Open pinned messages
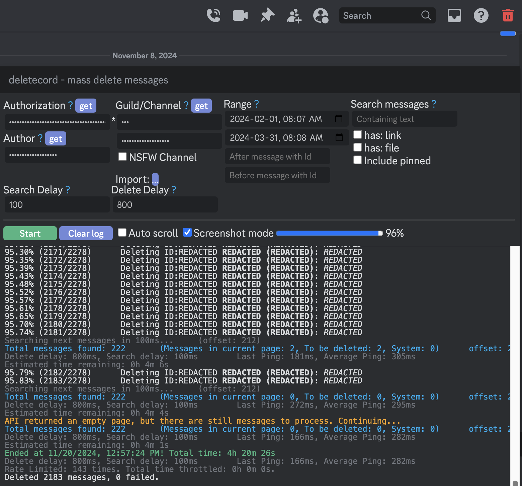522x486 pixels. coord(267,15)
